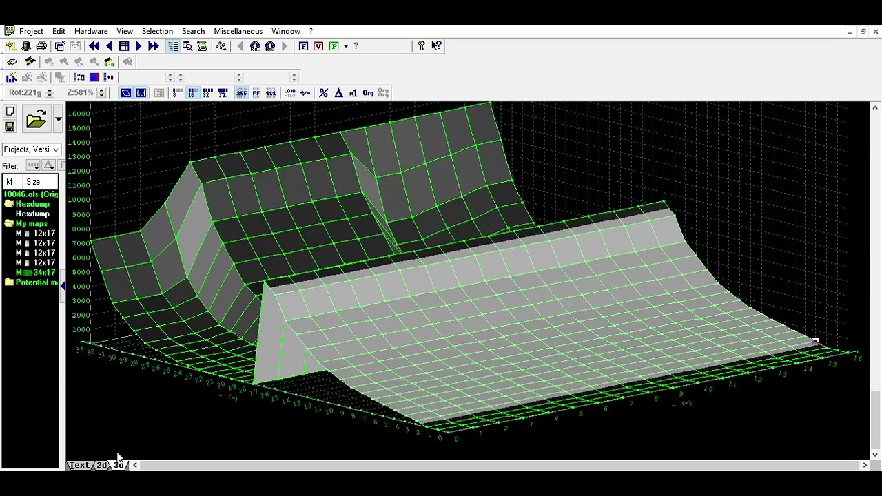Click the Print icon in the toolbar
This screenshot has height=496, width=882.
(x=41, y=46)
